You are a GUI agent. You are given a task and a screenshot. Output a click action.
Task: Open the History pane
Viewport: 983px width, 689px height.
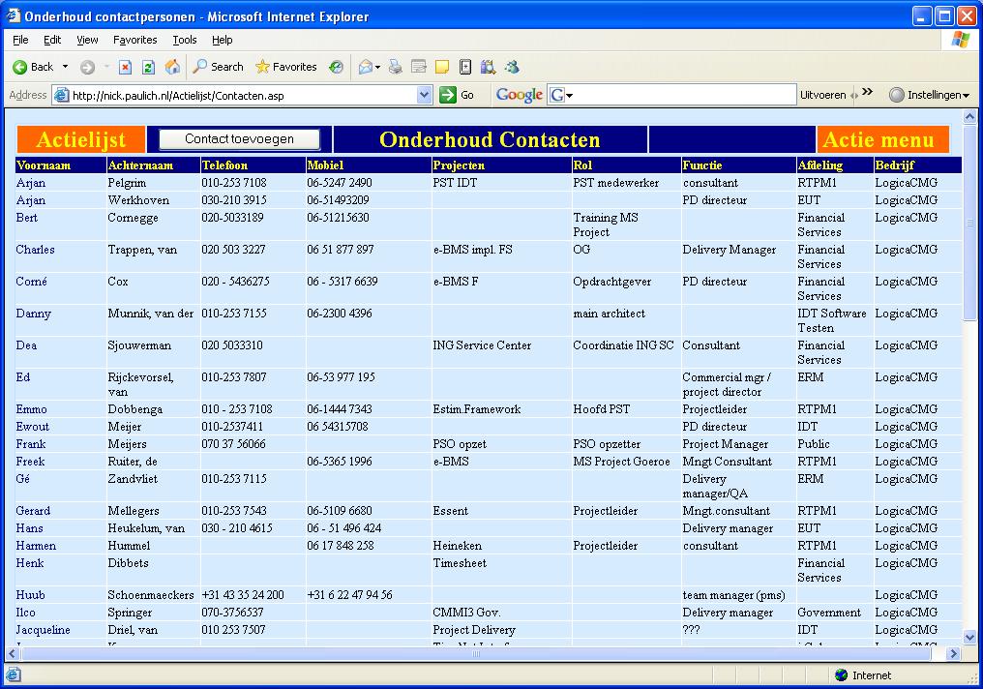point(337,67)
